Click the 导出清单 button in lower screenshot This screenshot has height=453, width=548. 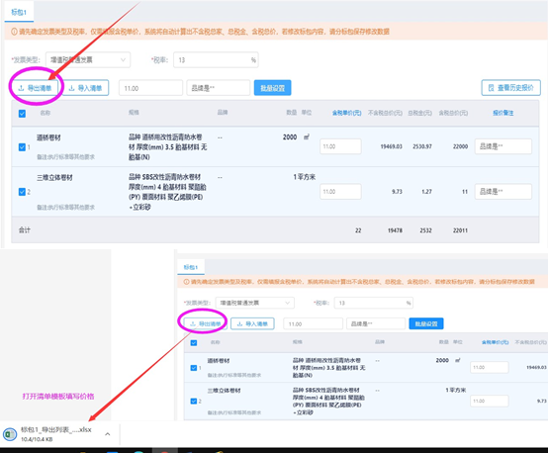(x=205, y=323)
